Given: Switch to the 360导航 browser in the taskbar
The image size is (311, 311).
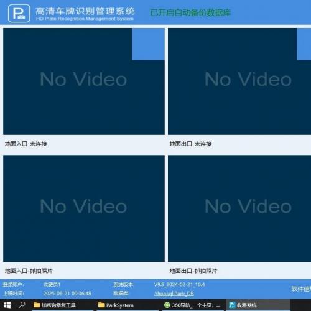Looking at the screenshot, I should [192, 305].
